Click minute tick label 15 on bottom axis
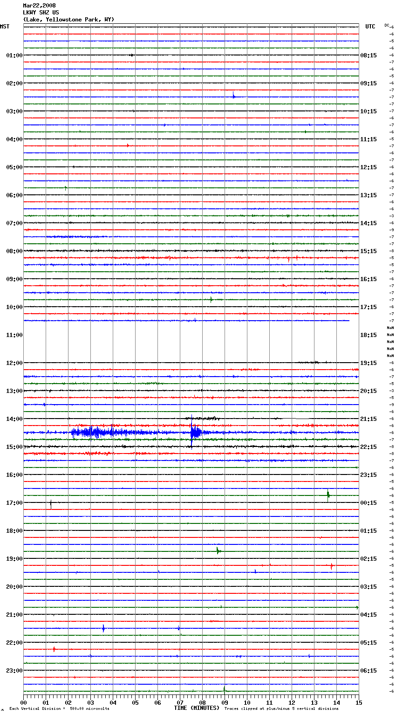 click(359, 702)
